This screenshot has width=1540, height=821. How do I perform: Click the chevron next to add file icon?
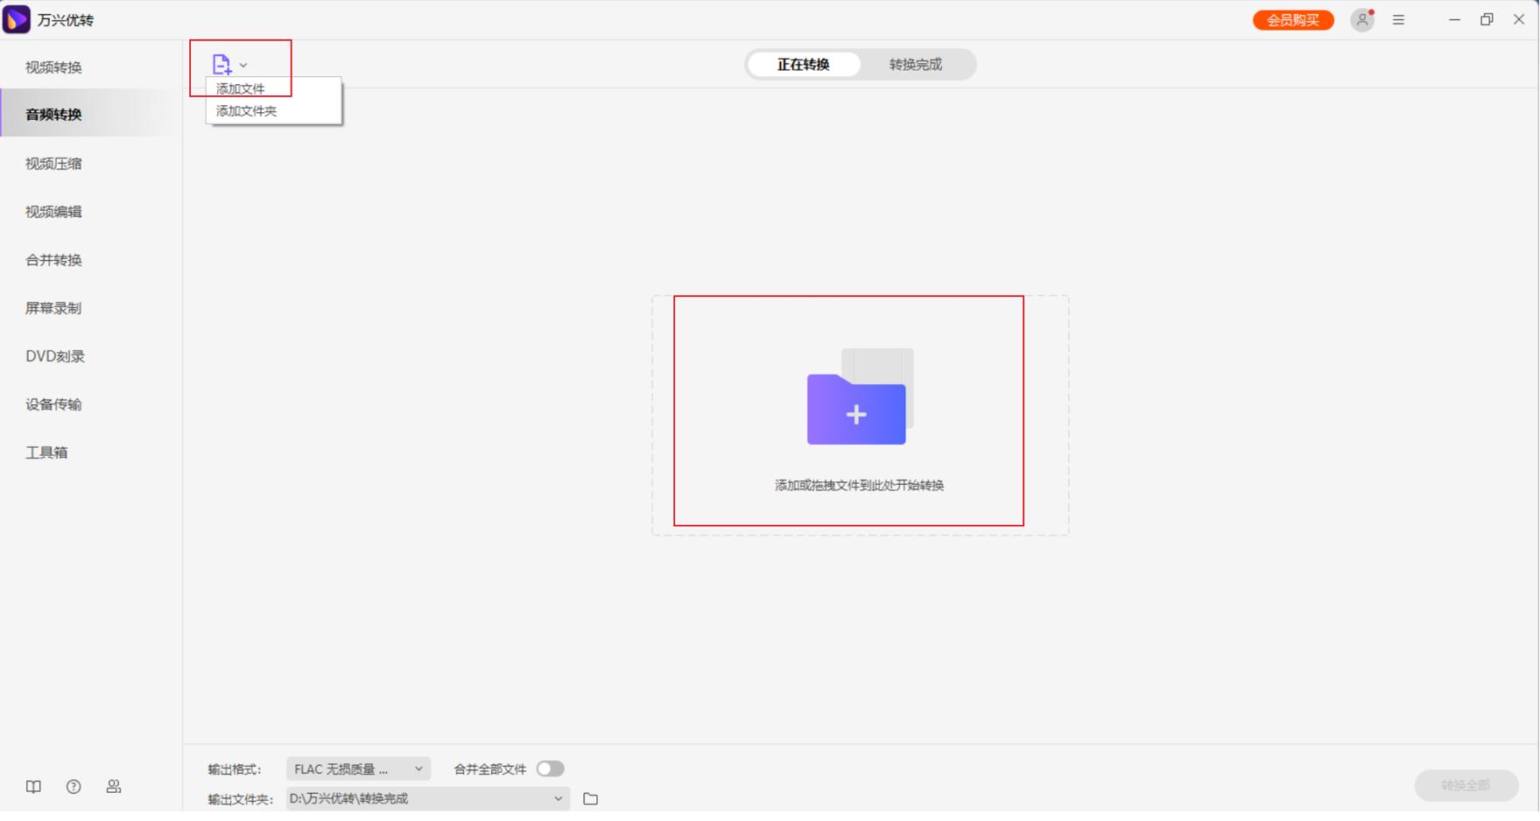pos(243,64)
